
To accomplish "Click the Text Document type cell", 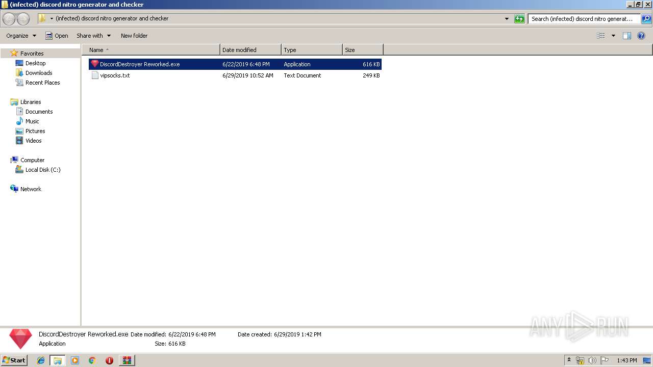I will click(303, 75).
